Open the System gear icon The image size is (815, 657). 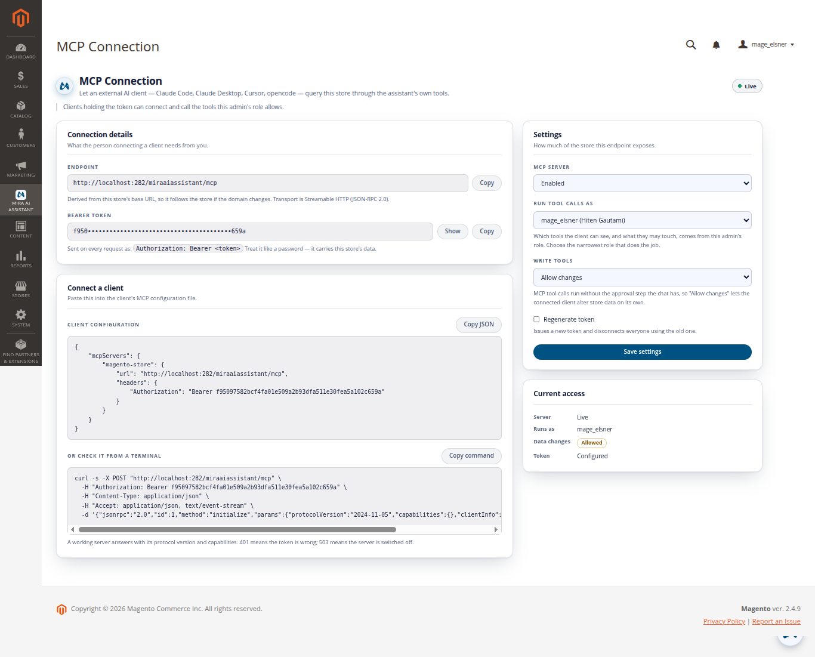point(21,314)
